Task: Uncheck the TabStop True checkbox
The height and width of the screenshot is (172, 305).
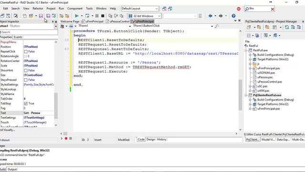Action: 26,104
